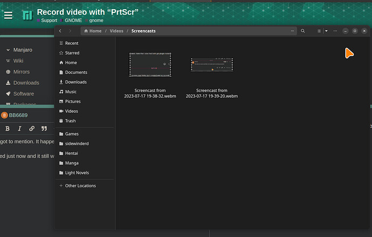Insert hyperlink in the reply editor
The image size is (372, 237).
[x=32, y=128]
